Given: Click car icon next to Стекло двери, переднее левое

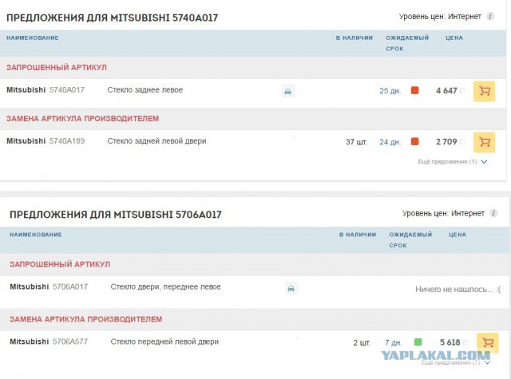Looking at the screenshot, I should [291, 289].
